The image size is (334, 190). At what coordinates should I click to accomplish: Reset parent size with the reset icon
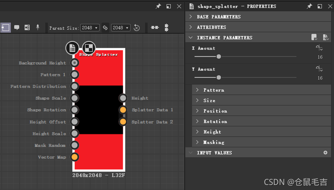137,28
